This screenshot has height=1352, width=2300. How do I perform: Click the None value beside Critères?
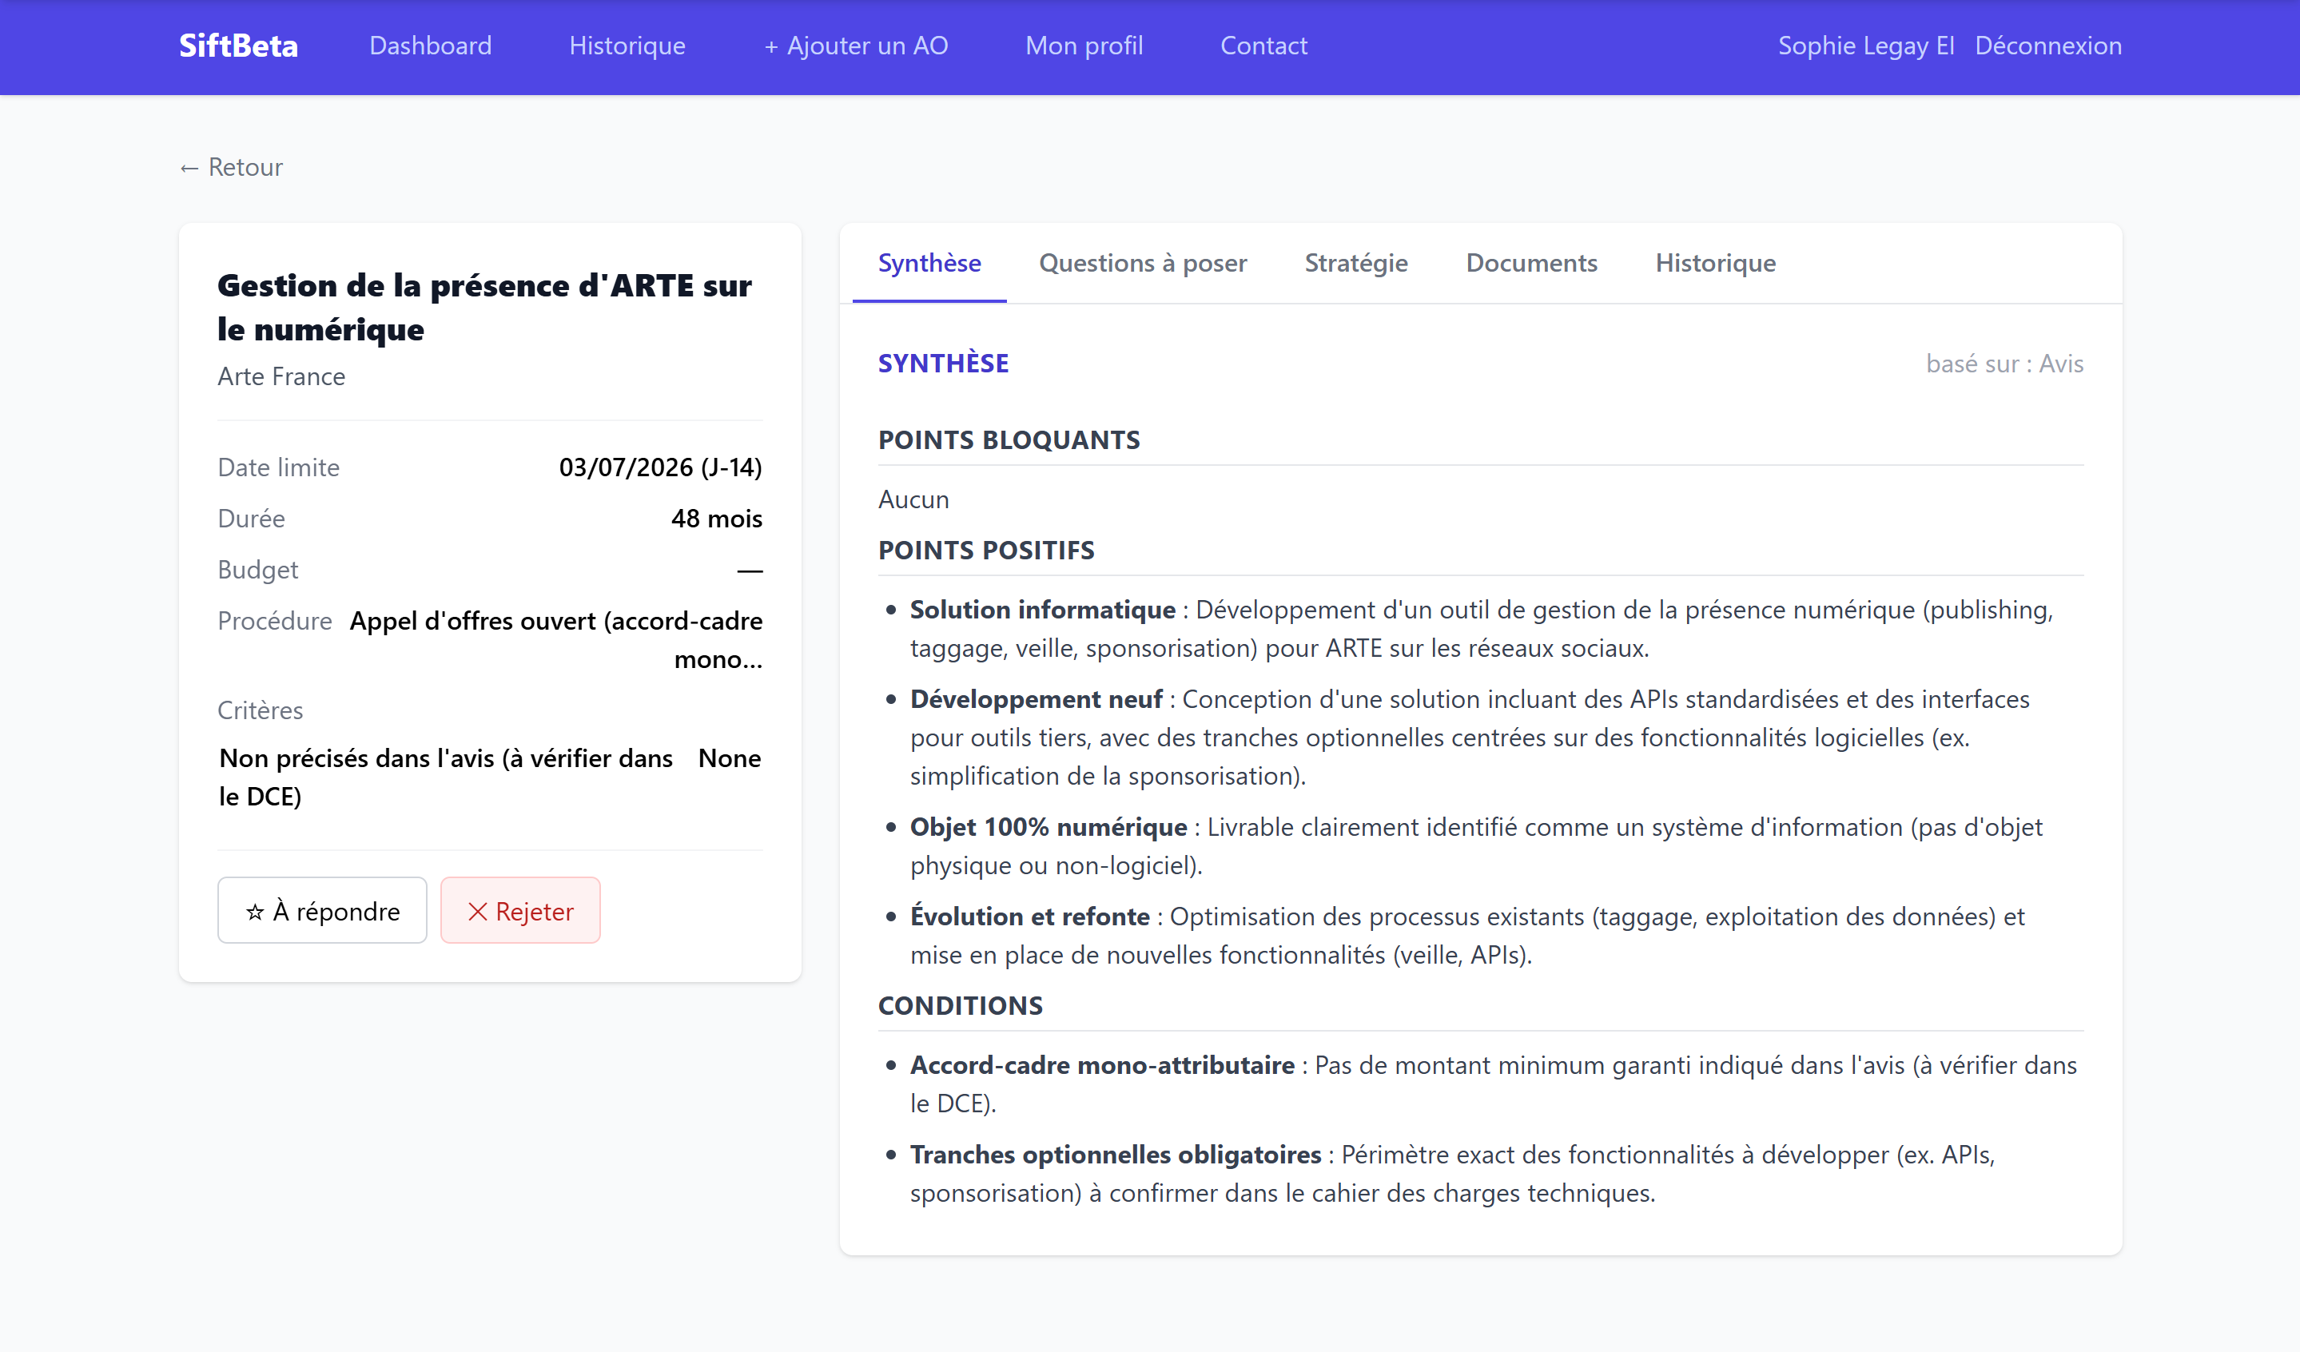coord(730,758)
